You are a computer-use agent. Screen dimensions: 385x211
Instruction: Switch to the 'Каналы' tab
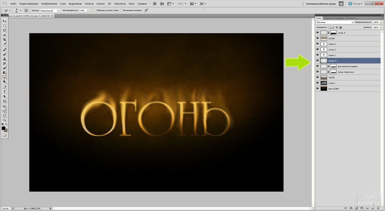pos(328,18)
